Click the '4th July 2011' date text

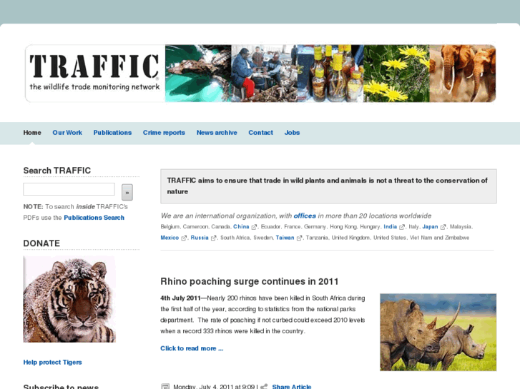tap(180, 298)
